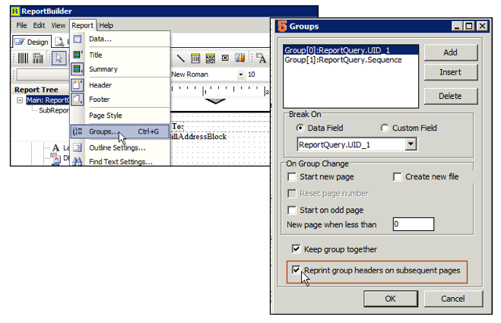501x323 pixels.
Task: Click the Preview tab icon
Action: (x=59, y=42)
